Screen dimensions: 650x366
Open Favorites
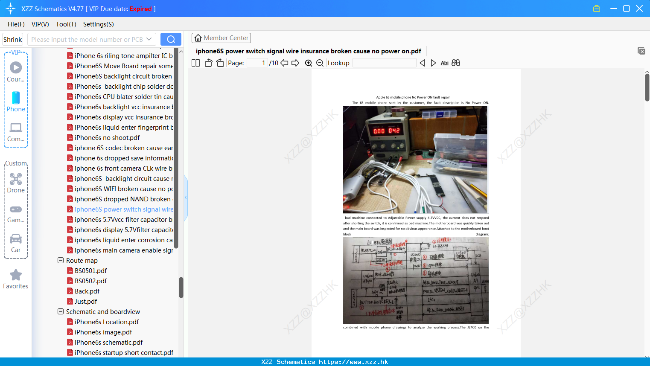(x=16, y=279)
